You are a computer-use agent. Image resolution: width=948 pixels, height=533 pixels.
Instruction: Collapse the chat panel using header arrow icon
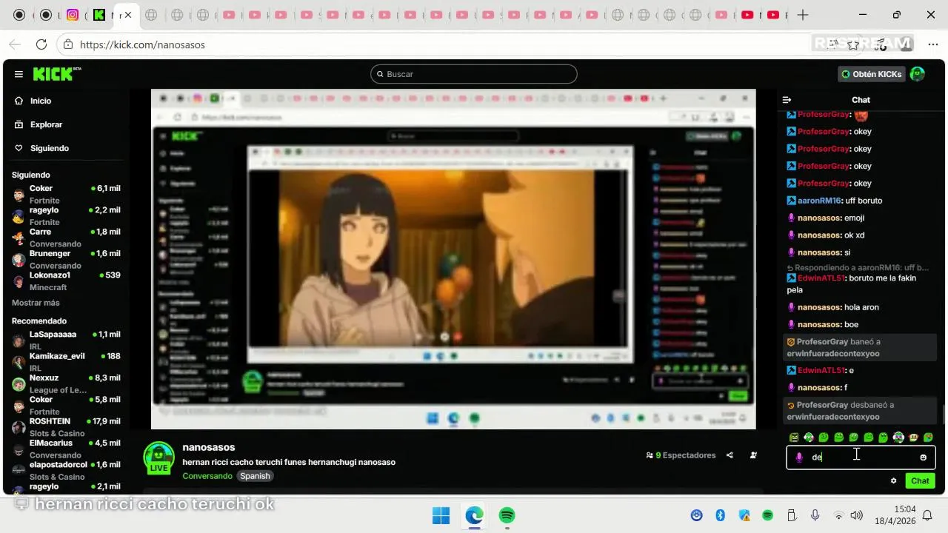(787, 100)
